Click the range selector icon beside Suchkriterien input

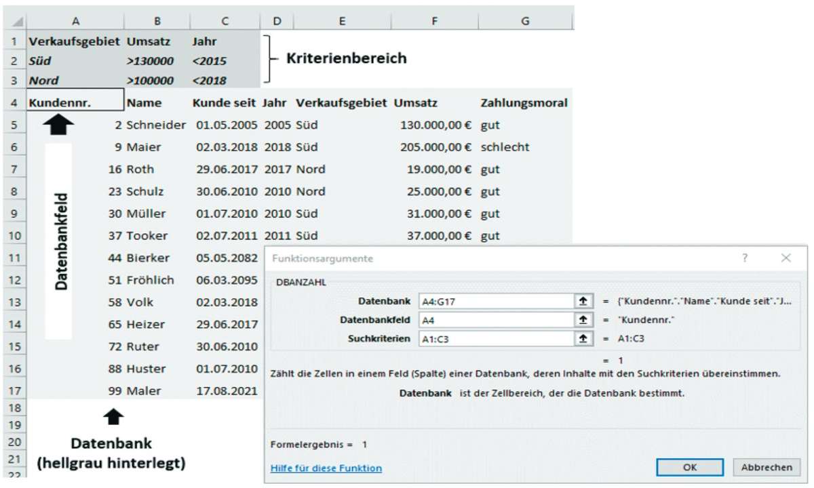click(x=582, y=338)
